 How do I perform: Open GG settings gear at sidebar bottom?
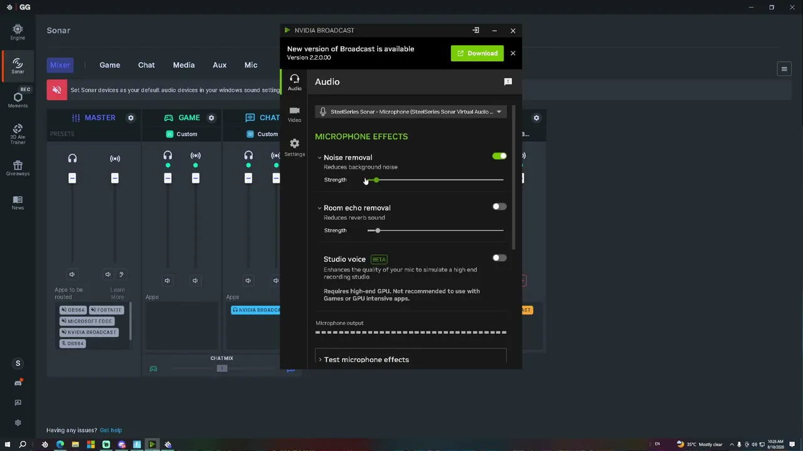click(18, 423)
